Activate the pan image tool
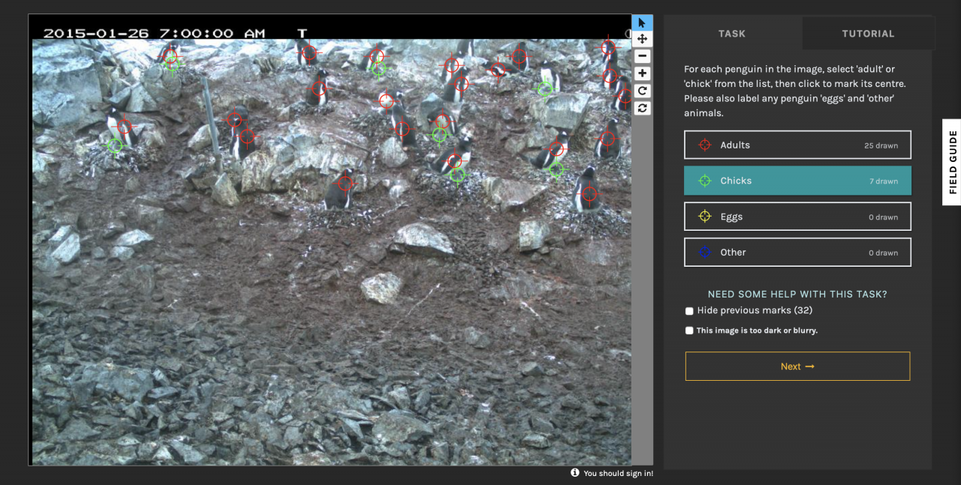Screen dimensions: 961x485 coord(642,39)
